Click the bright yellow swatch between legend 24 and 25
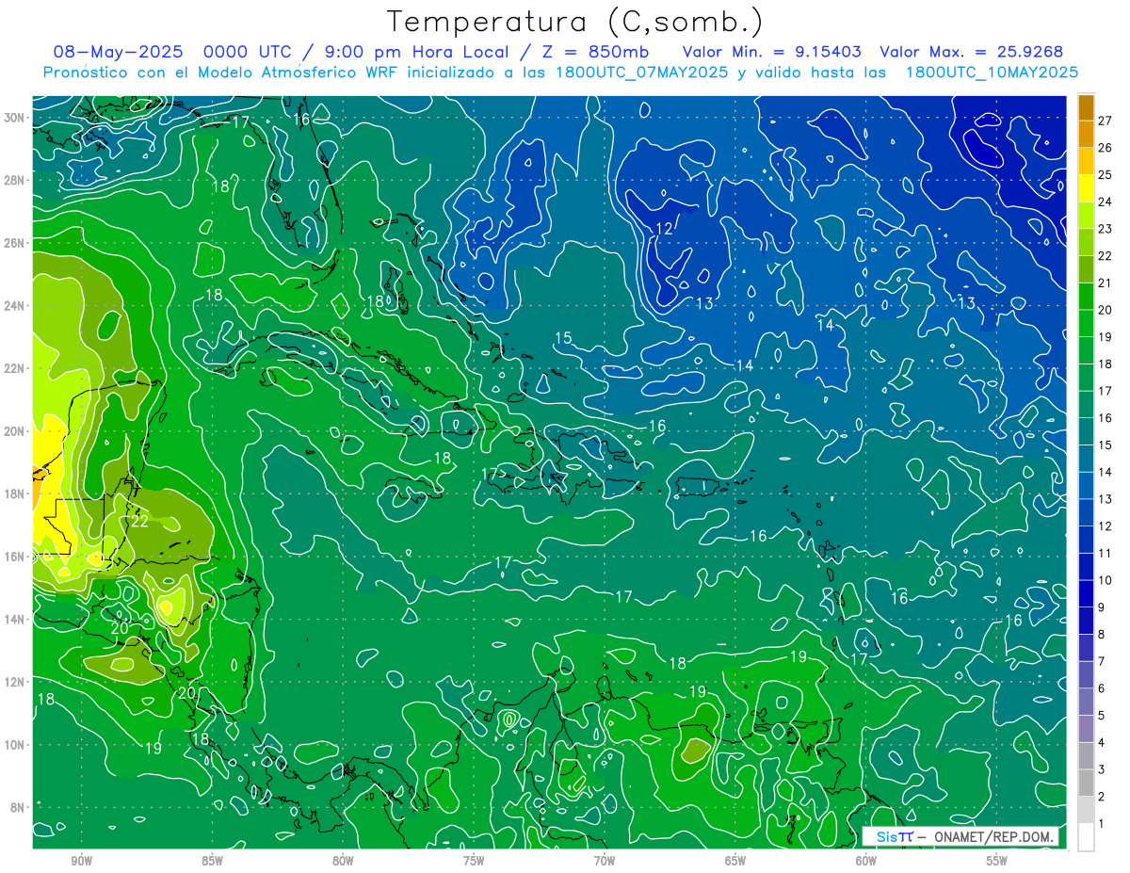The image size is (1130, 873). click(x=1086, y=188)
